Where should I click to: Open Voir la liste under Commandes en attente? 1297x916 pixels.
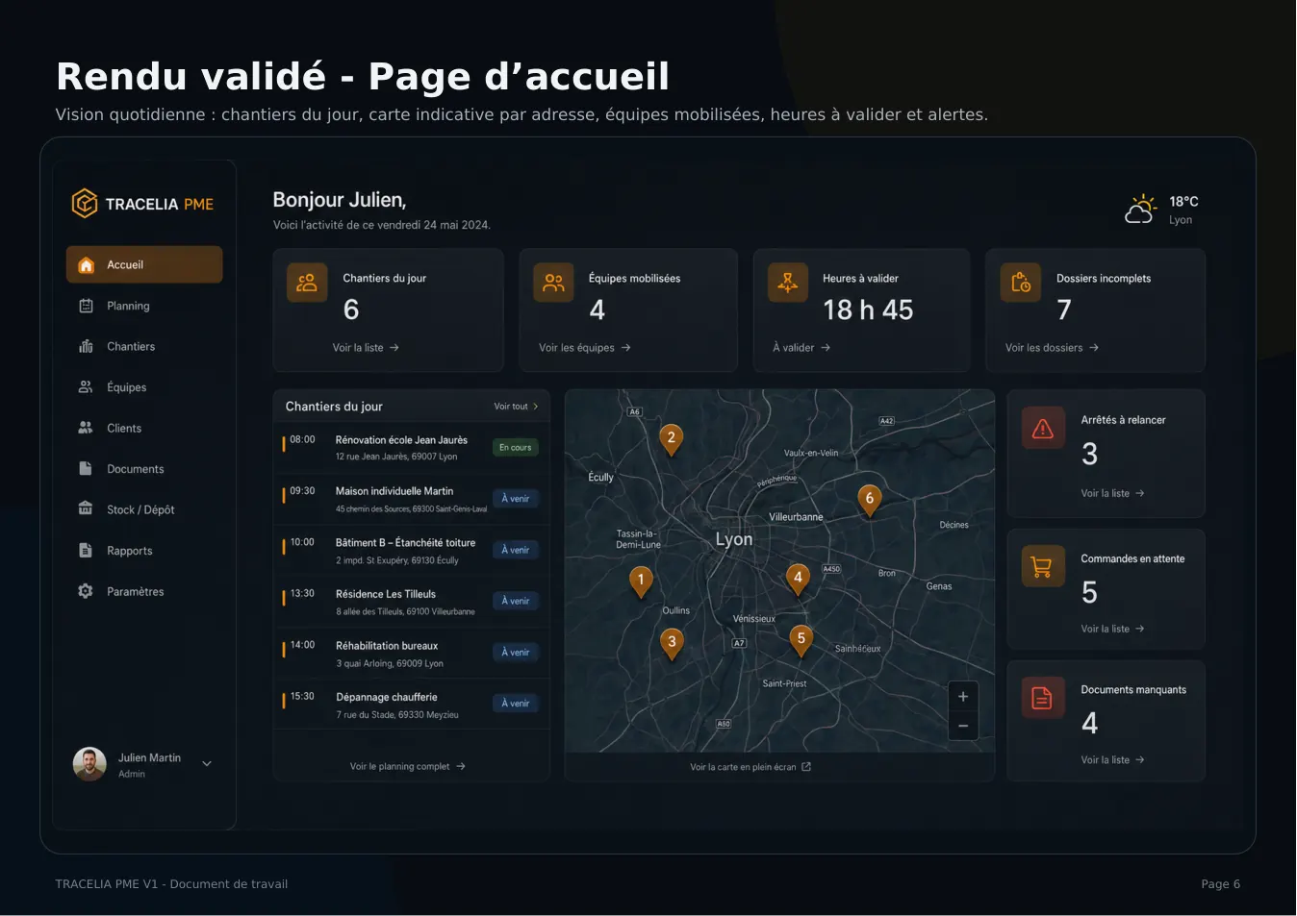coord(1112,629)
